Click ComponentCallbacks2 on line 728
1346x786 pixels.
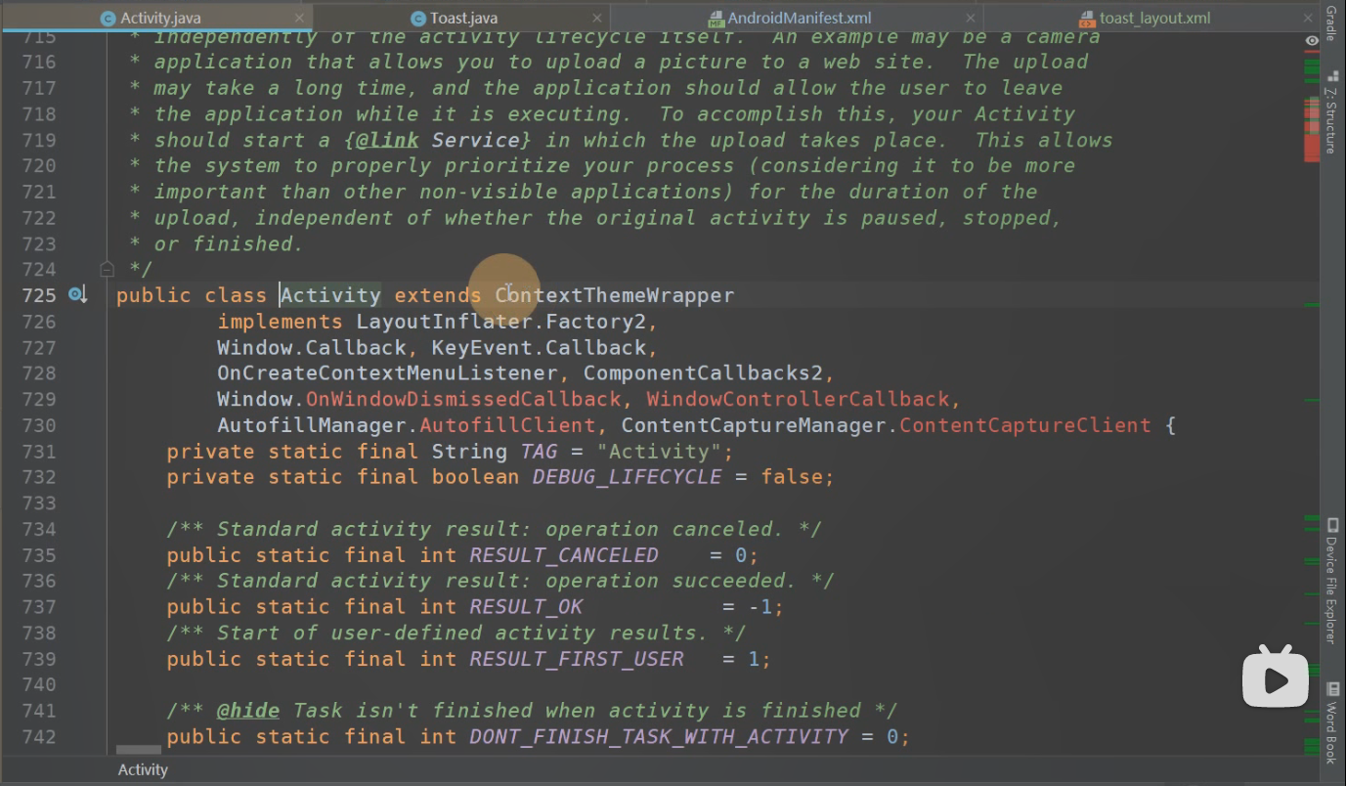[704, 373]
